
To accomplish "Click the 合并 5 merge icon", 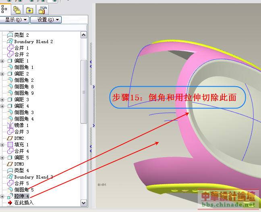I will pyautogui.click(x=10, y=183).
